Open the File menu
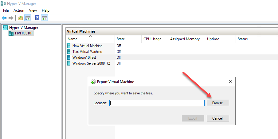Image resolution: width=278 pixels, height=139 pixels. [6, 10]
